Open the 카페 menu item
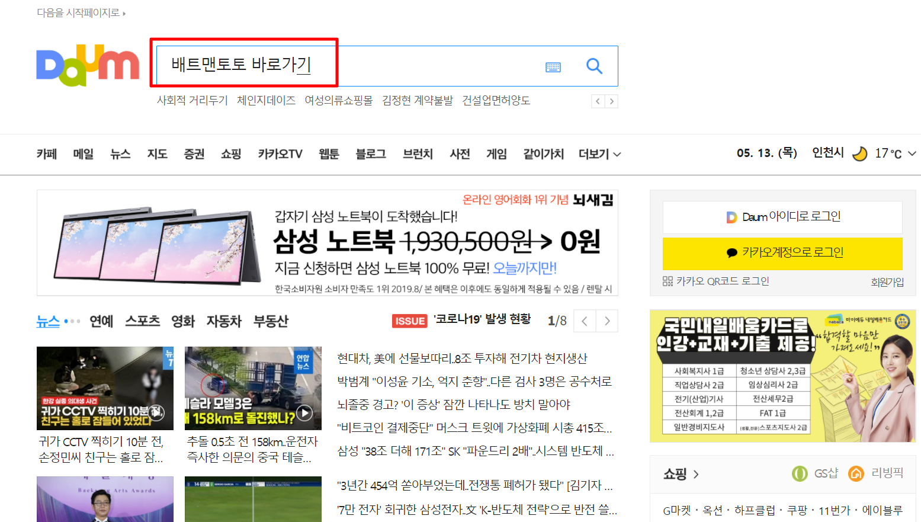 [x=47, y=154]
